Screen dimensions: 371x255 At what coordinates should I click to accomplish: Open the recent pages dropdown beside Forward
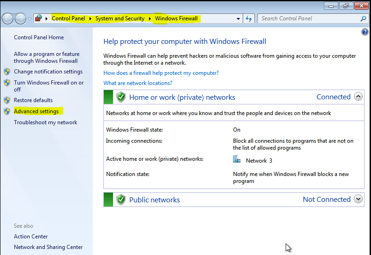click(30, 18)
